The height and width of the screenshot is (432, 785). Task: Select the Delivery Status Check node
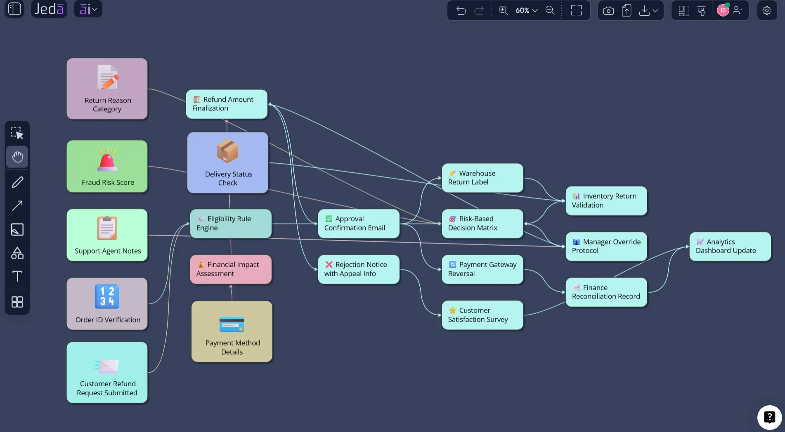(228, 162)
